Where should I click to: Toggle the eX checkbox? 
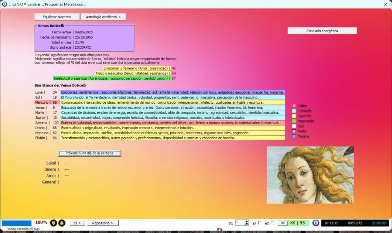pyautogui.click(x=272, y=223)
